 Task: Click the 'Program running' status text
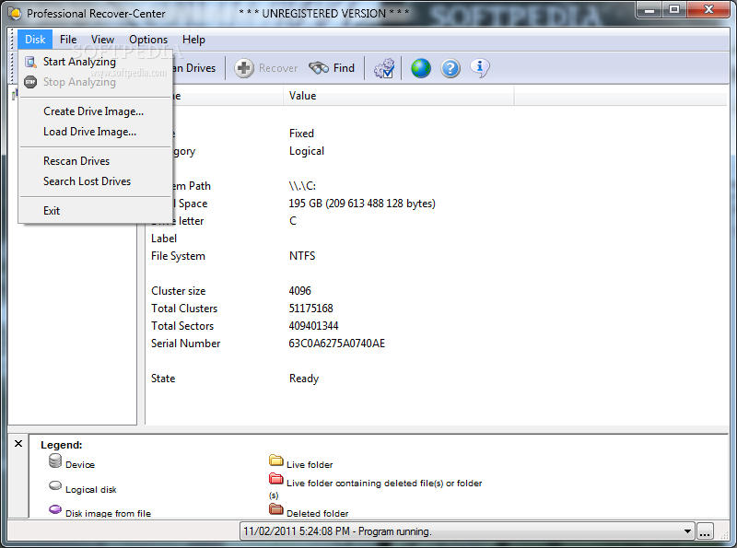coord(394,531)
